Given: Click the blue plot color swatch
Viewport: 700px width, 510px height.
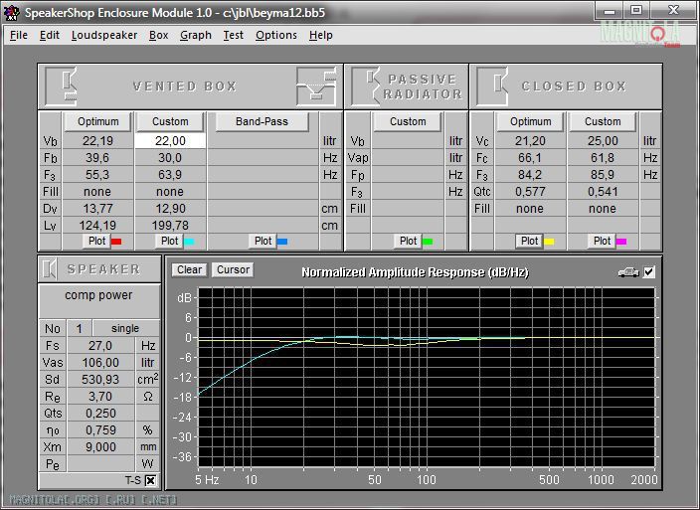Looking at the screenshot, I should point(282,242).
